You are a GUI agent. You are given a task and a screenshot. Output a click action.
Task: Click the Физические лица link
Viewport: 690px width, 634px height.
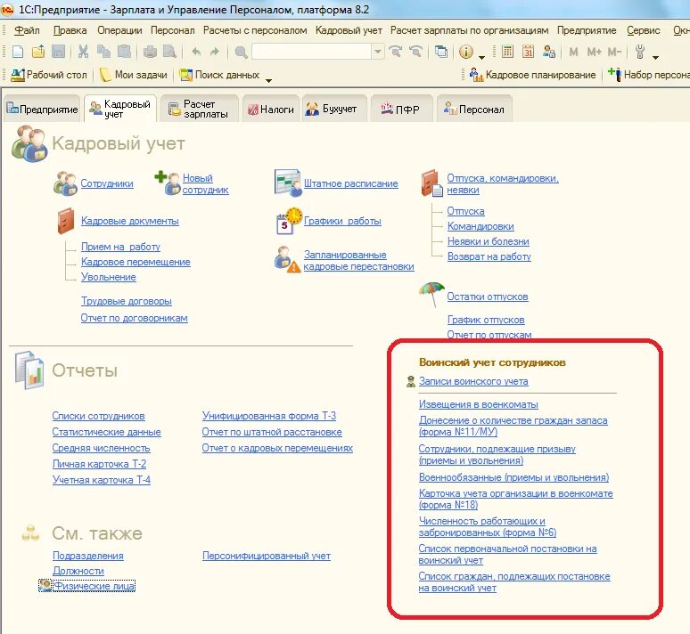pyautogui.click(x=94, y=586)
